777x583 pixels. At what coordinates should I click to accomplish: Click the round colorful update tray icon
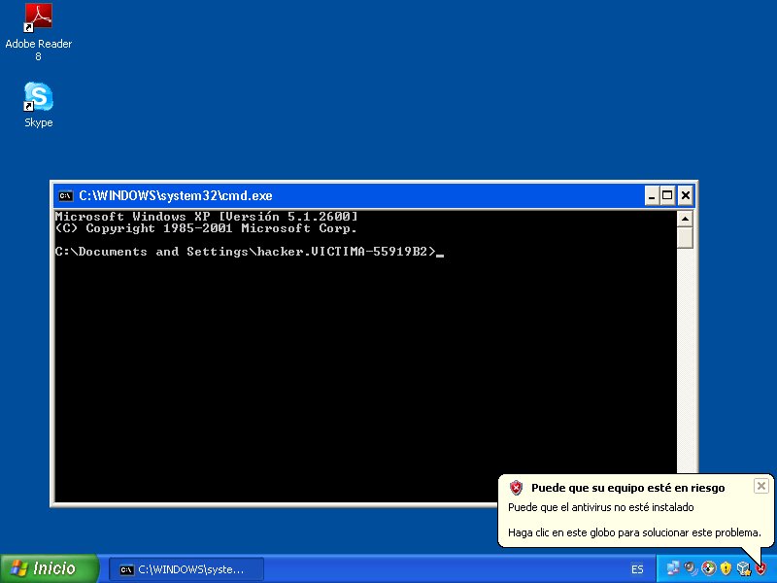[709, 568]
